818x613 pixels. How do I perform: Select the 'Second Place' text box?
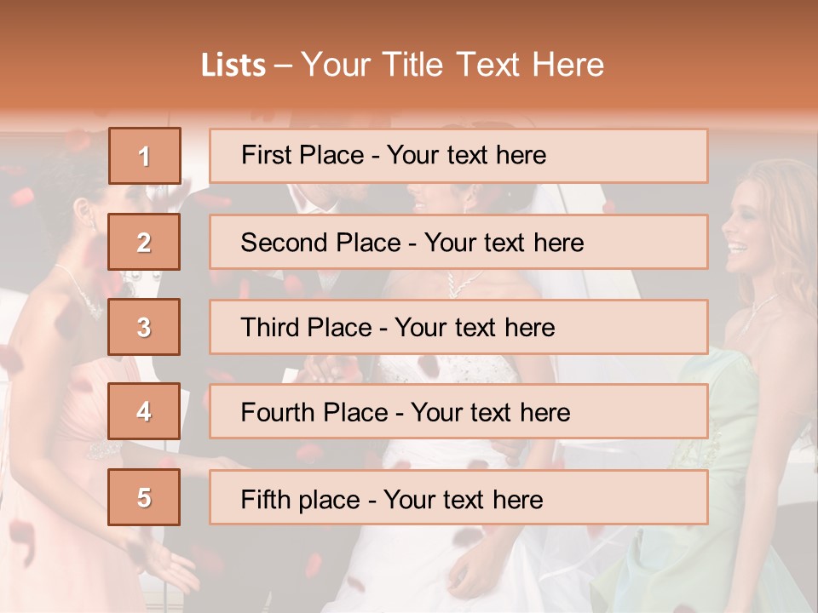click(458, 242)
